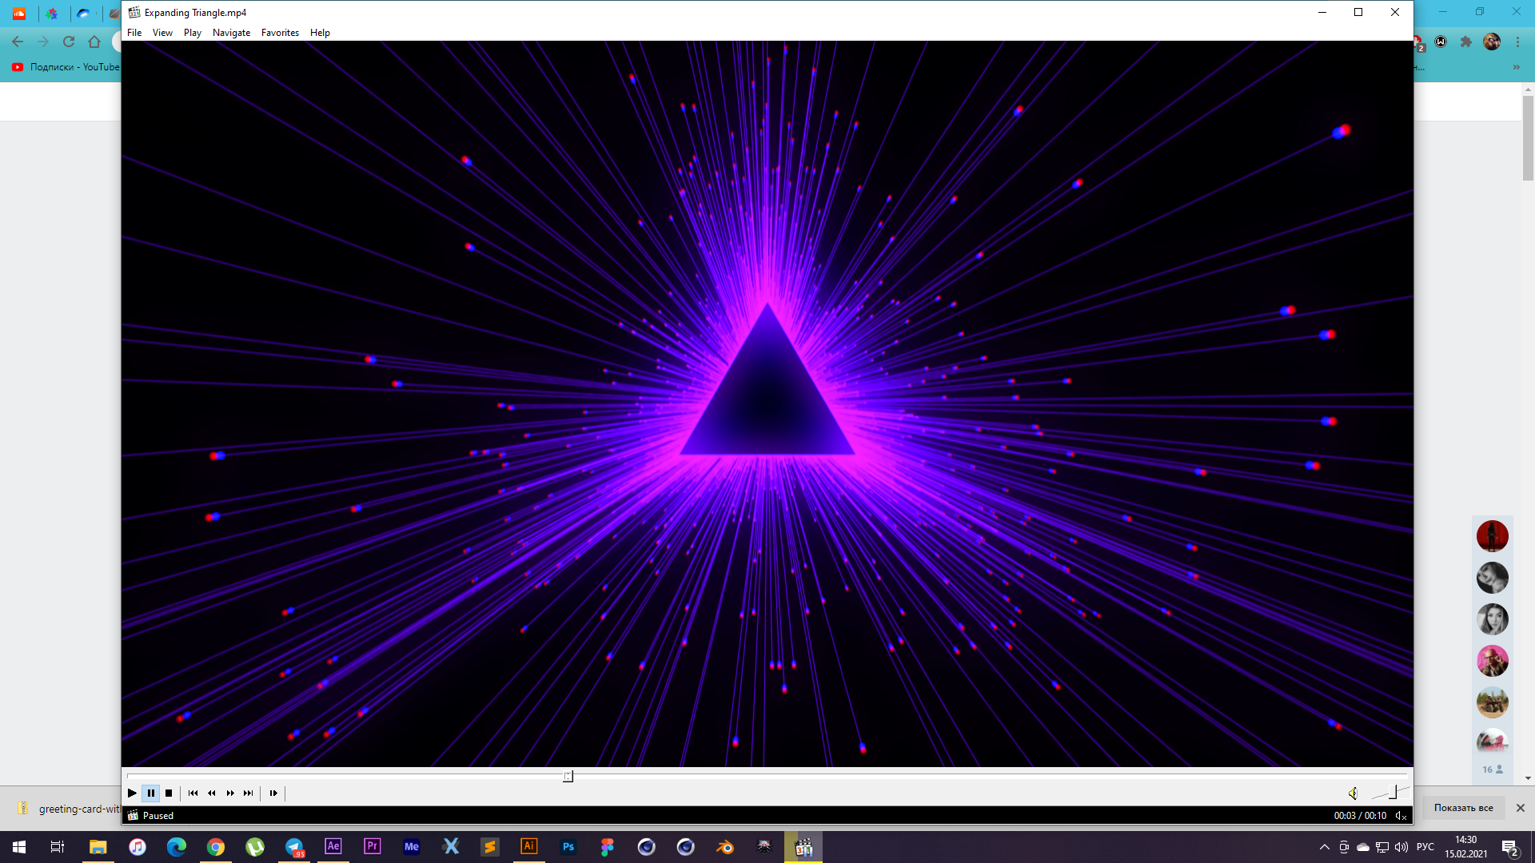The image size is (1535, 863).
Task: Click the Media Player Classic title bar icon
Action: point(134,12)
